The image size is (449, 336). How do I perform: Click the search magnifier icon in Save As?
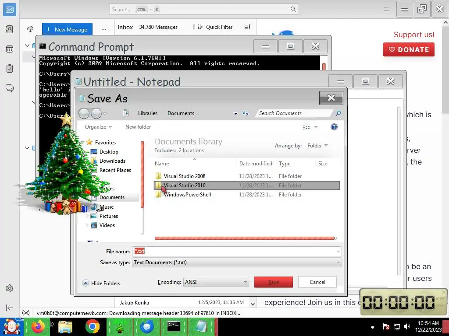point(338,113)
